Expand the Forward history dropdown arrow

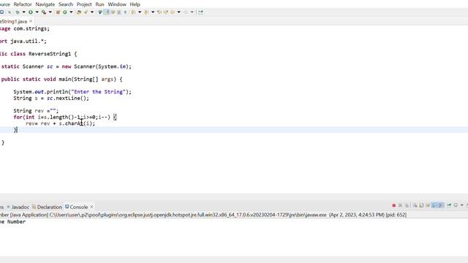pos(192,12)
